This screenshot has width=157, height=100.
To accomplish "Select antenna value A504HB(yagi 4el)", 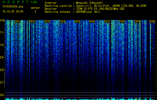I will point(88,12).
